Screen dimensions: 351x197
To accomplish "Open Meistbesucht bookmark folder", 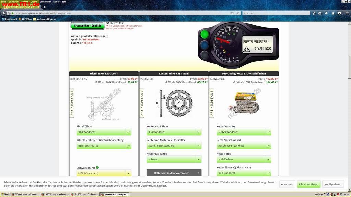I will click(x=9, y=19).
